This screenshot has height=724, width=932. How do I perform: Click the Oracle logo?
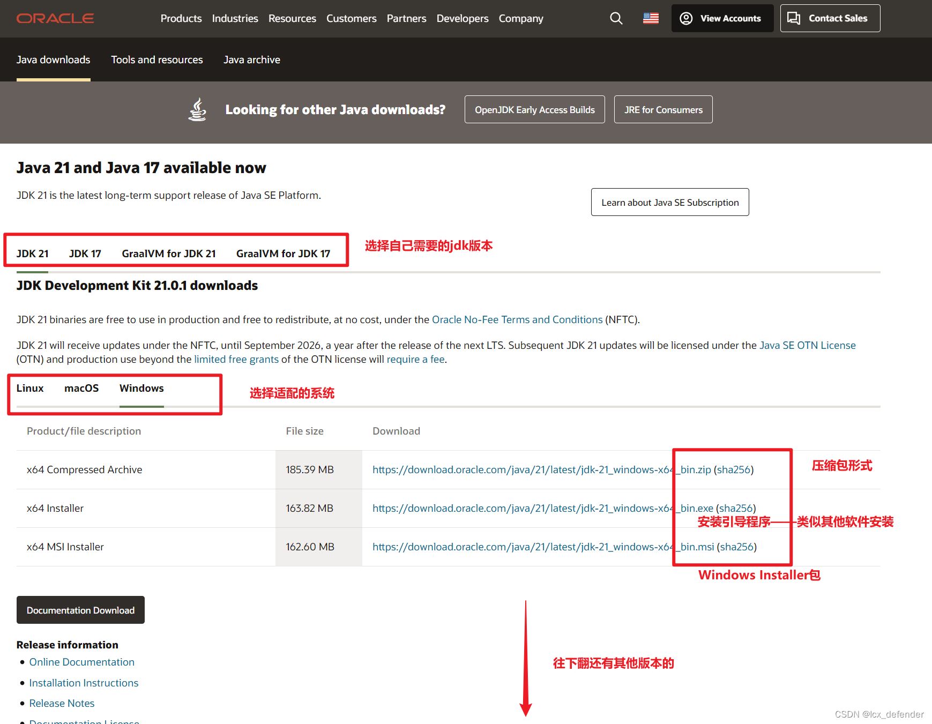click(x=55, y=18)
